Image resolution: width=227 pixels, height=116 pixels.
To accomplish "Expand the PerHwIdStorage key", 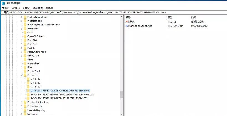I will click(22, 52).
